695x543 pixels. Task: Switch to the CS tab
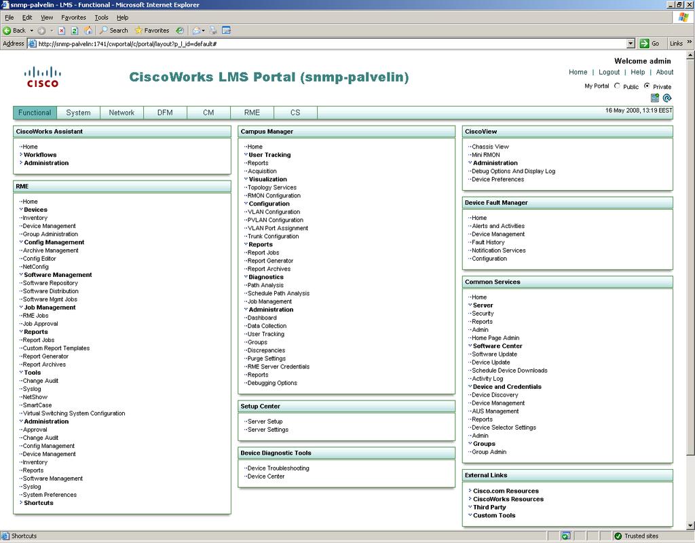tap(296, 113)
